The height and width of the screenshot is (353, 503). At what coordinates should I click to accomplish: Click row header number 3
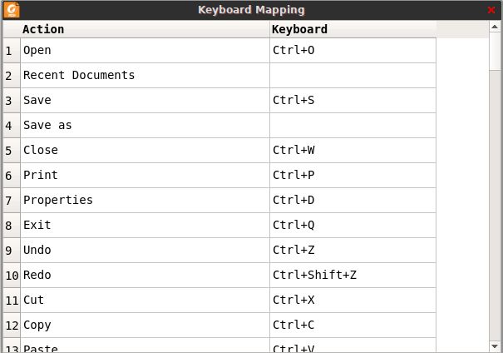click(x=12, y=101)
